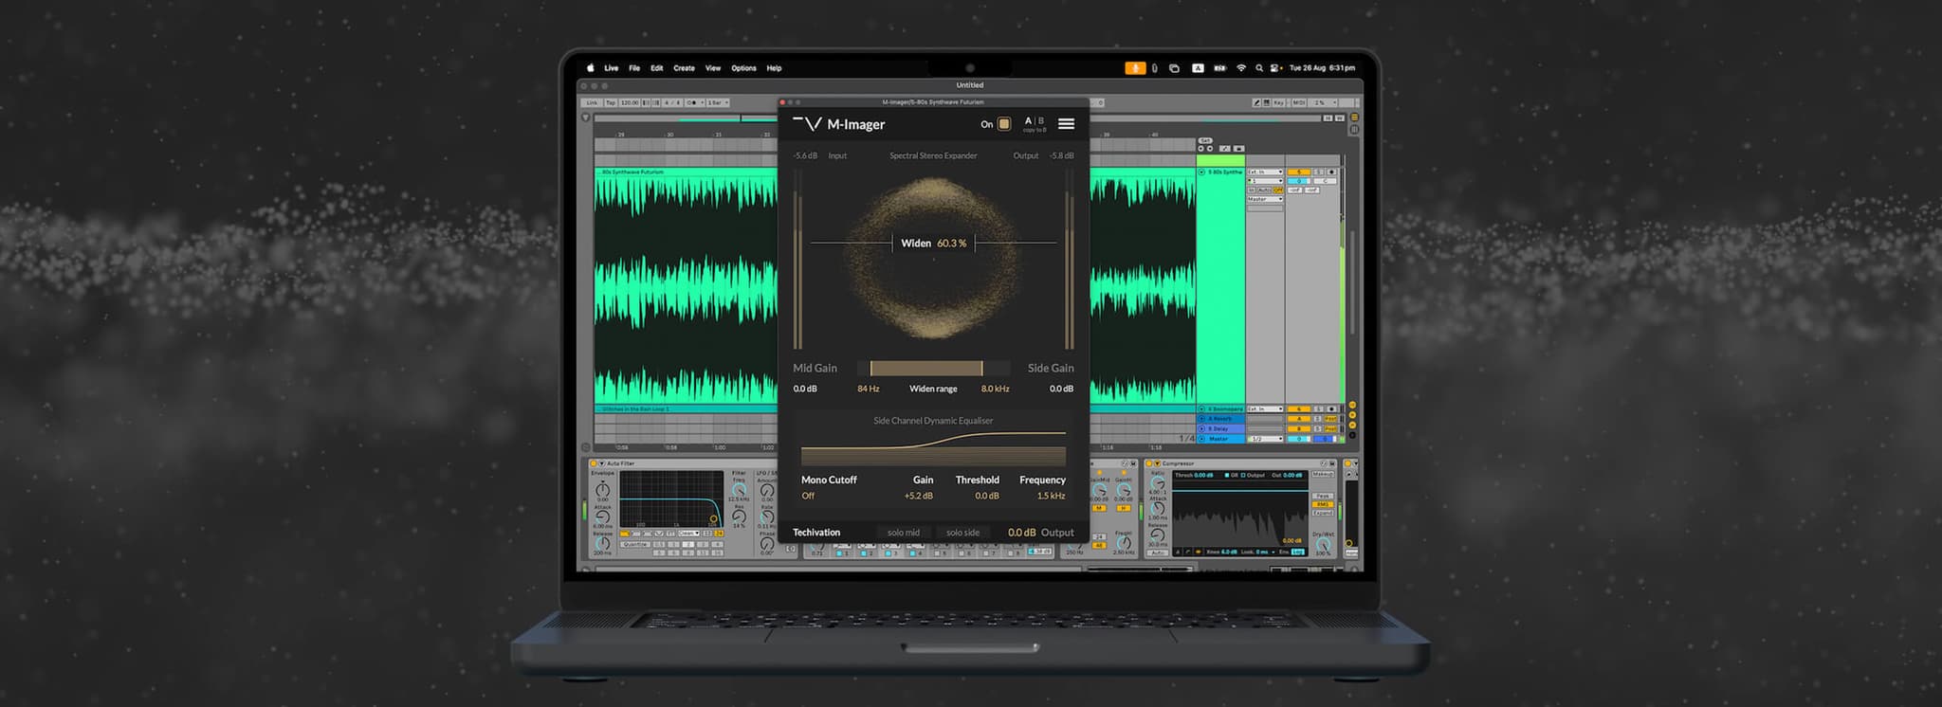Switch to preset slot B

click(x=1041, y=121)
